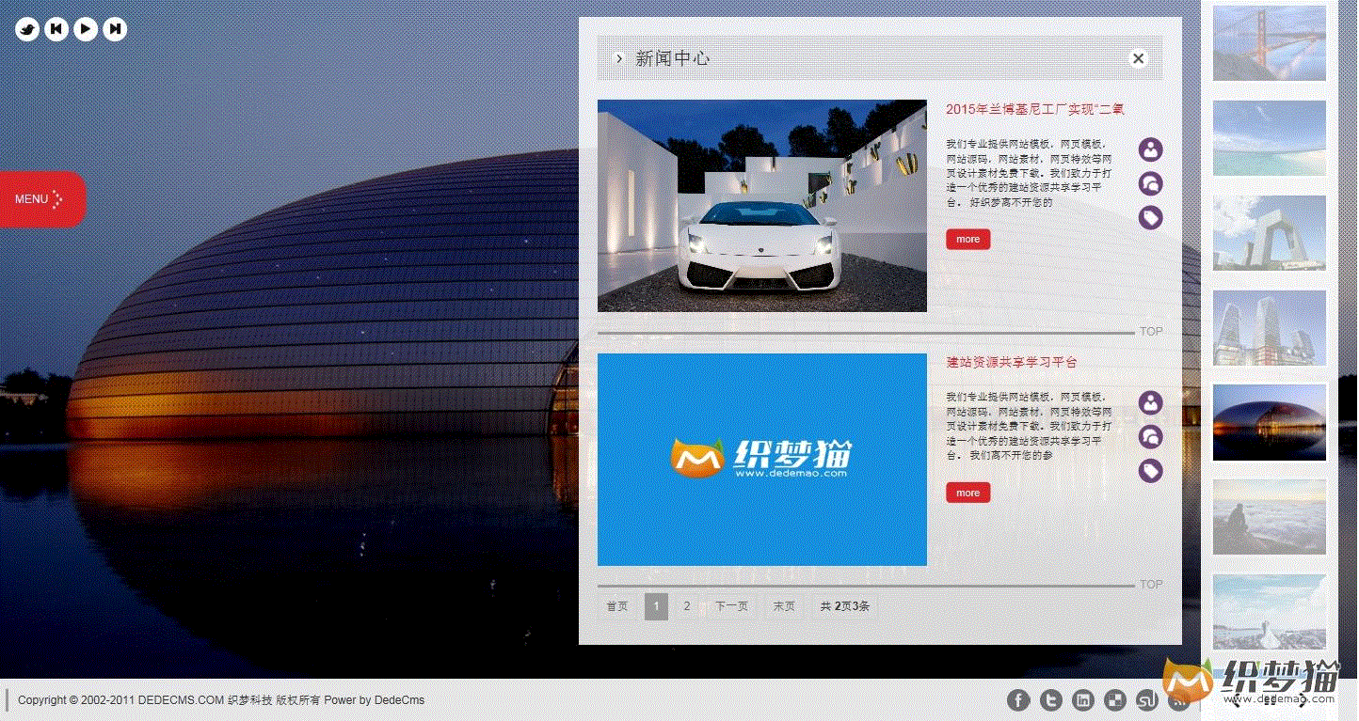Open the Facebook icon in footer
Viewport: 1359px width, 721px height.
click(1018, 699)
